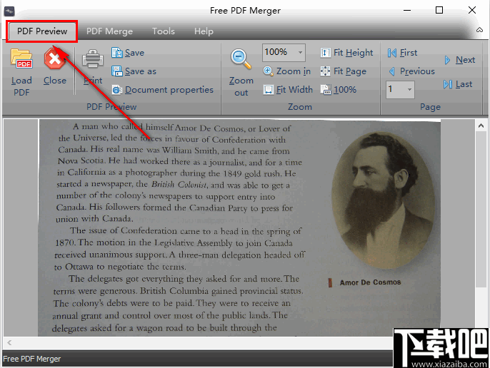Open the 100% zoom level dropdown

tap(300, 52)
